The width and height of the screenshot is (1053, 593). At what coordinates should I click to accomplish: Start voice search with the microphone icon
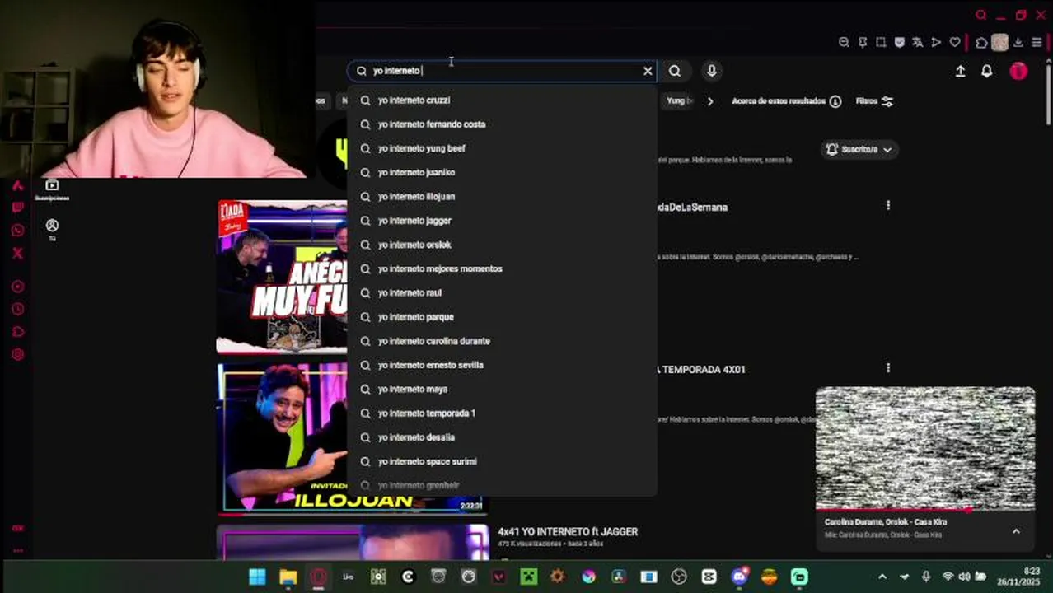tap(712, 71)
